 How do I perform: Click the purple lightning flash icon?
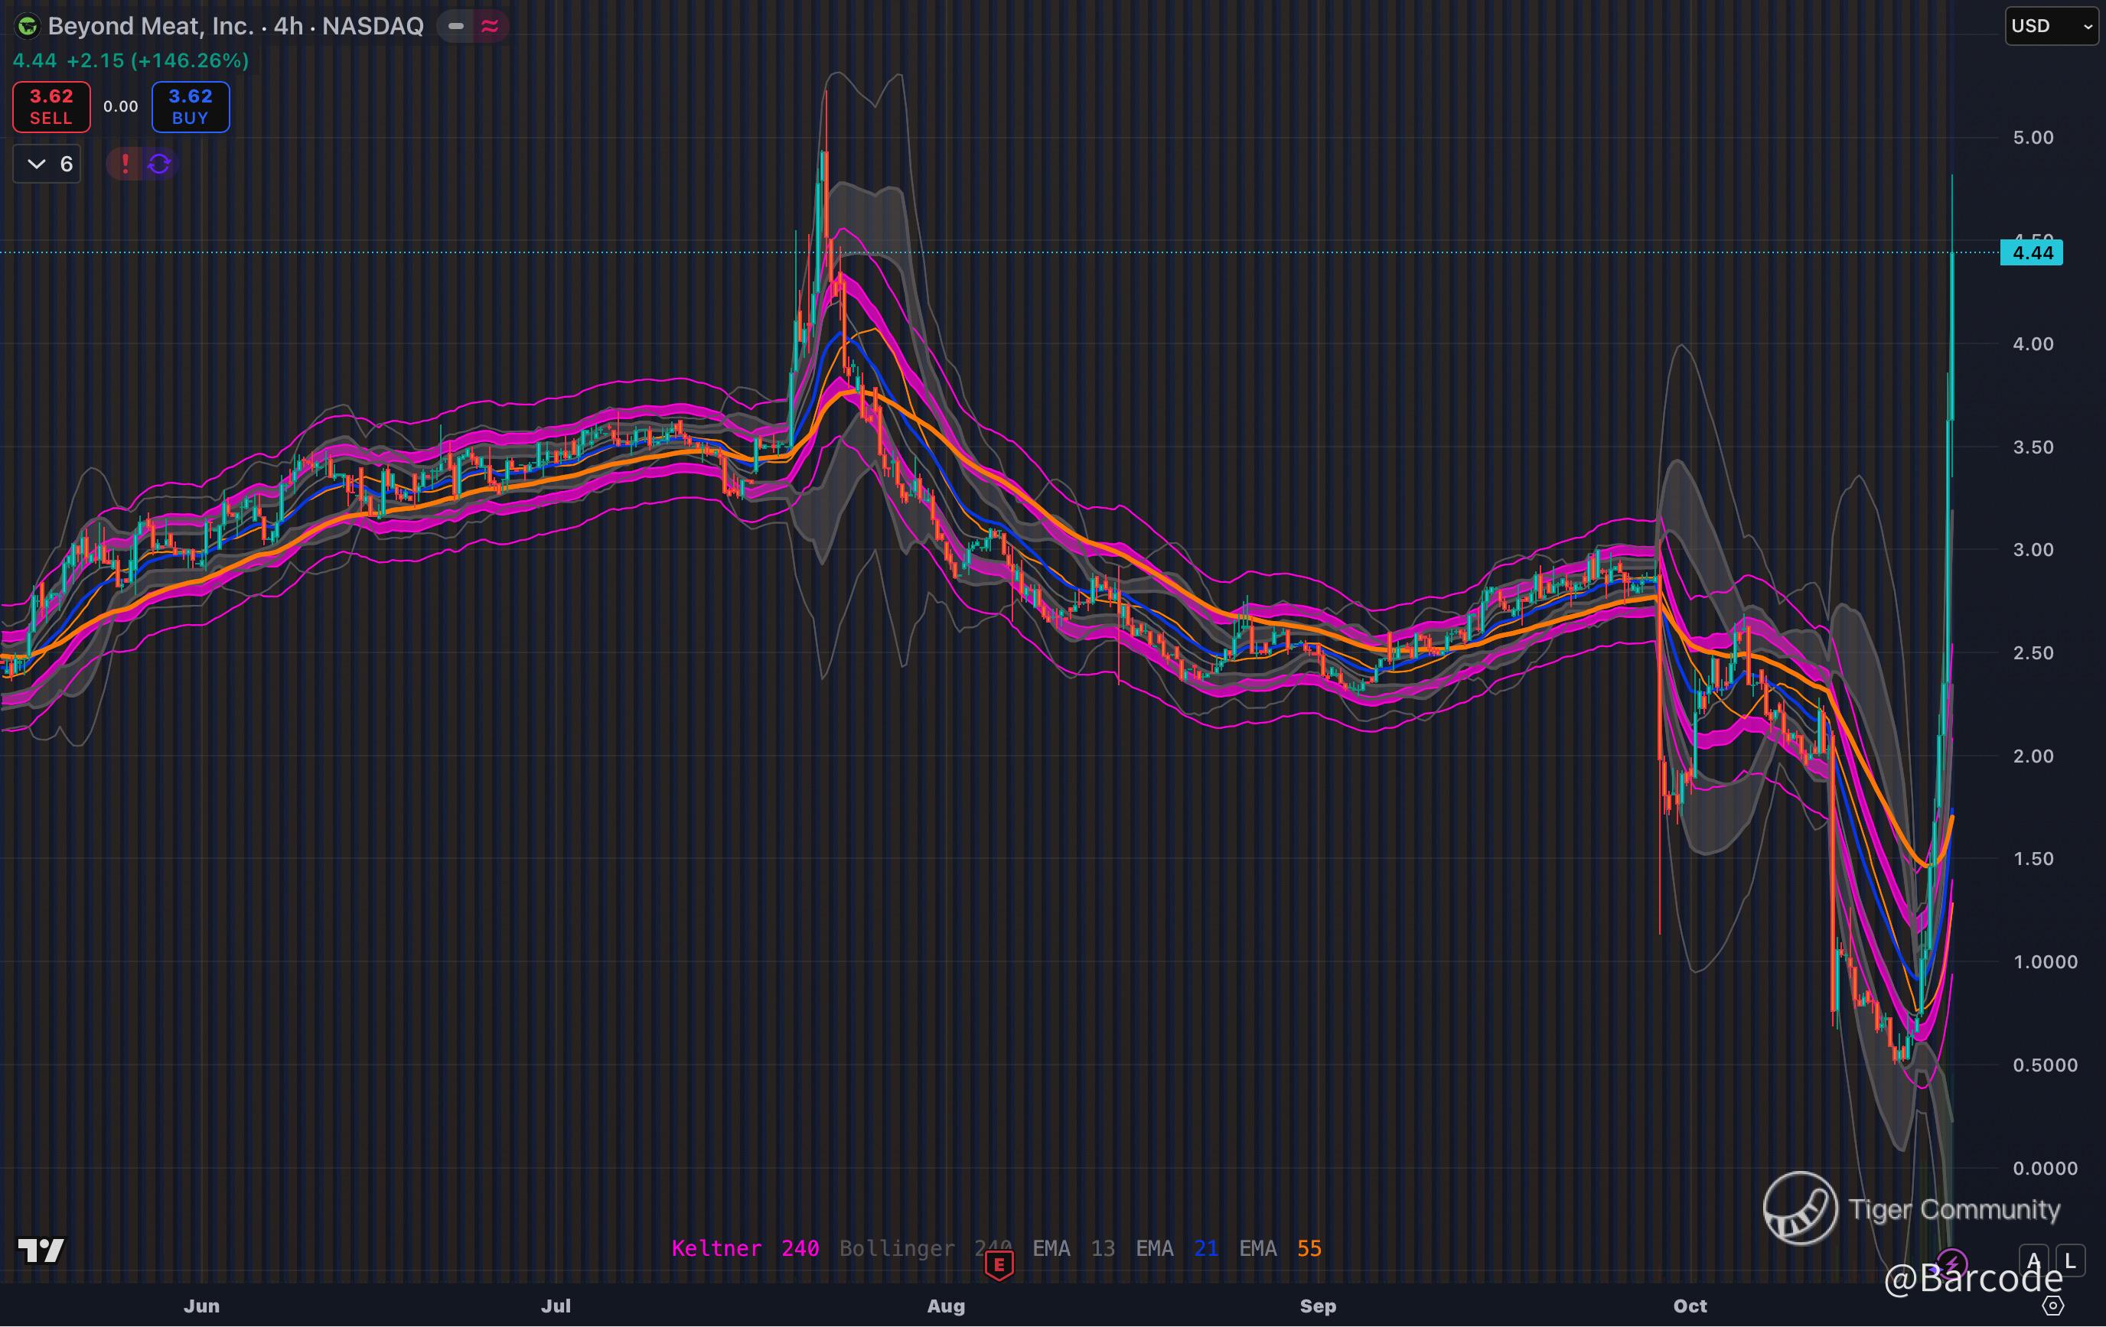click(x=1952, y=1264)
